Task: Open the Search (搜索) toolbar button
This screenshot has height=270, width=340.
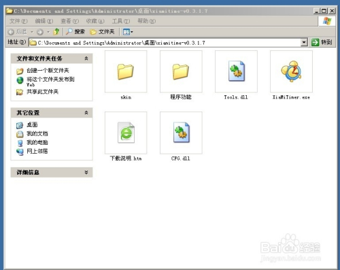Action: (75, 31)
